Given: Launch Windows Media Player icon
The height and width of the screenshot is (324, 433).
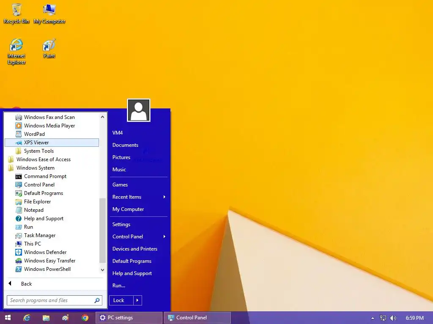Looking at the screenshot, I should pyautogui.click(x=19, y=126).
